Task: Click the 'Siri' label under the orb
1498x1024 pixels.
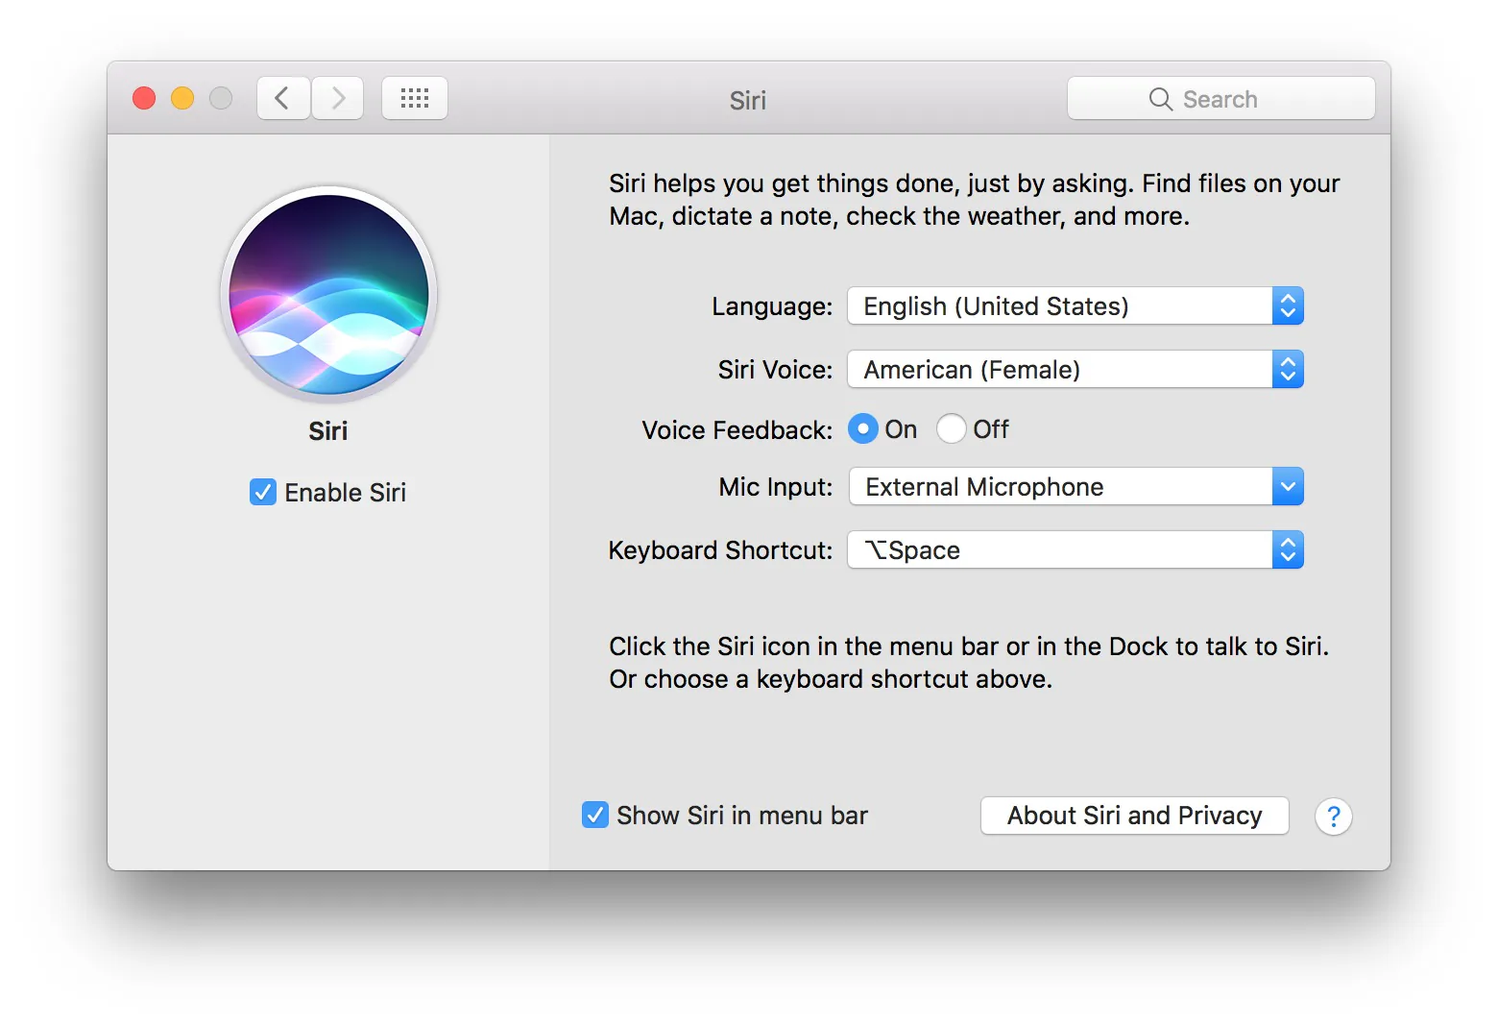Action: pyautogui.click(x=328, y=430)
